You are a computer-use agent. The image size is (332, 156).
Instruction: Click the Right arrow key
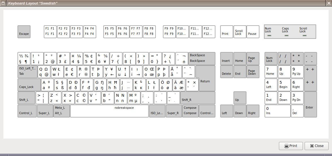pos(253,111)
